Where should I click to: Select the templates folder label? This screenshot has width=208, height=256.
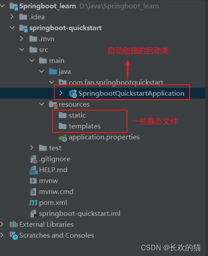click(x=85, y=126)
